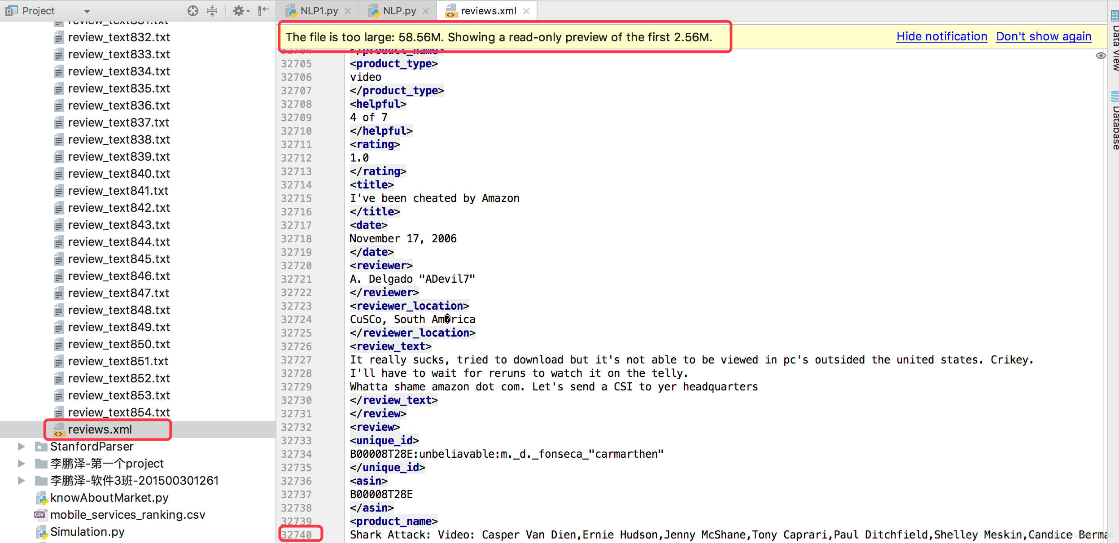Click the Project tool window title
The width and height of the screenshot is (1119, 543).
tap(38, 11)
